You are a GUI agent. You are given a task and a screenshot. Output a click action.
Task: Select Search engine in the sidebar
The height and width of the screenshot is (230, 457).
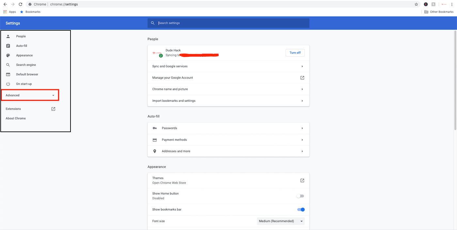pos(26,65)
